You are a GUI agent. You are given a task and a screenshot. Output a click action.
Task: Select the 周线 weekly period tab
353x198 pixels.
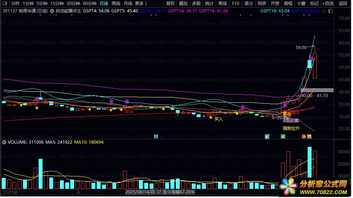116,4
